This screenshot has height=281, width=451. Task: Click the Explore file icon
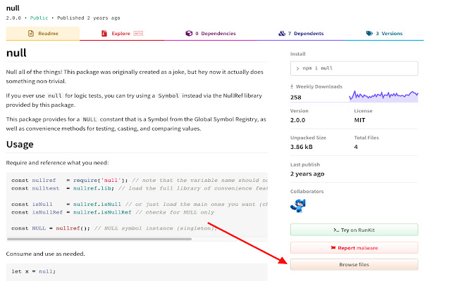click(104, 34)
